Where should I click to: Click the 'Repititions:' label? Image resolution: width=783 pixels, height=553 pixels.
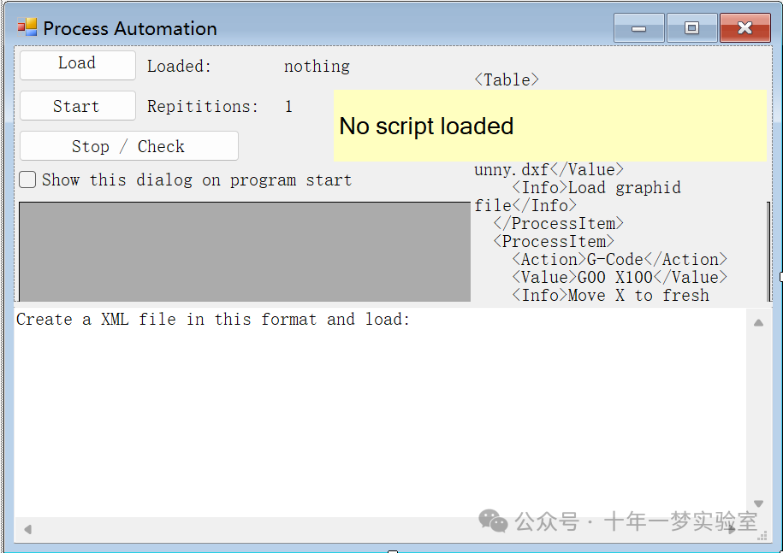[202, 106]
